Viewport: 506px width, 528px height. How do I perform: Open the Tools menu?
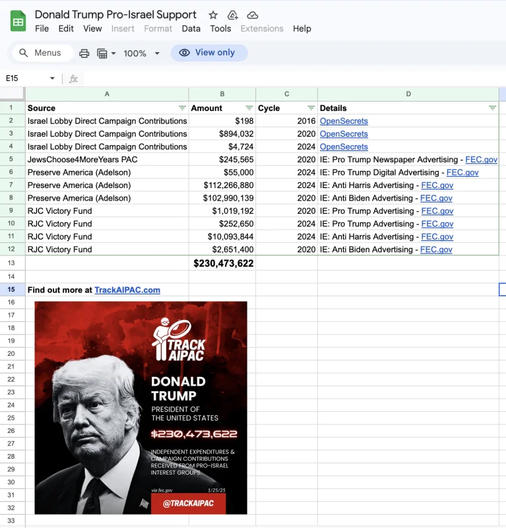point(220,28)
